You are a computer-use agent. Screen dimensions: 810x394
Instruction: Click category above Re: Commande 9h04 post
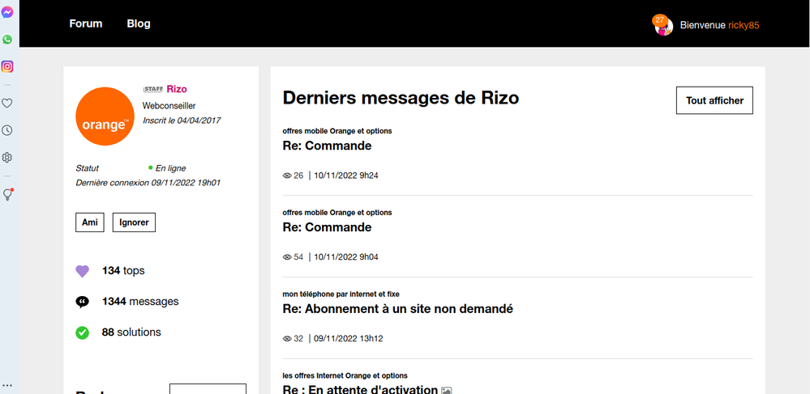pos(337,213)
